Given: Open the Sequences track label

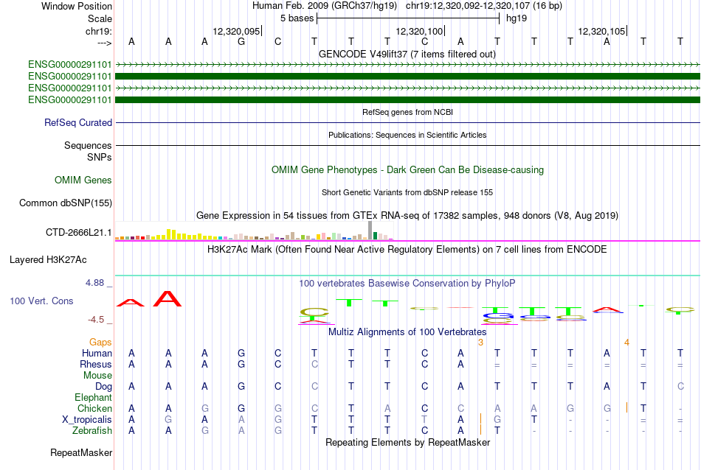Looking at the screenshot, I should click(x=88, y=146).
